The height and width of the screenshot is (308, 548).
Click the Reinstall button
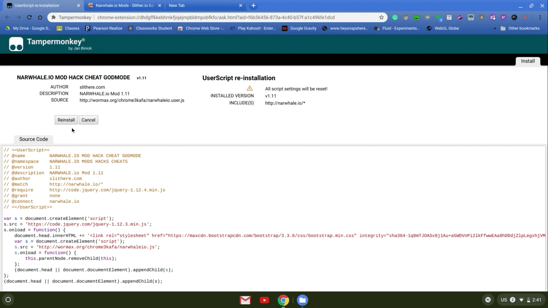point(66,120)
